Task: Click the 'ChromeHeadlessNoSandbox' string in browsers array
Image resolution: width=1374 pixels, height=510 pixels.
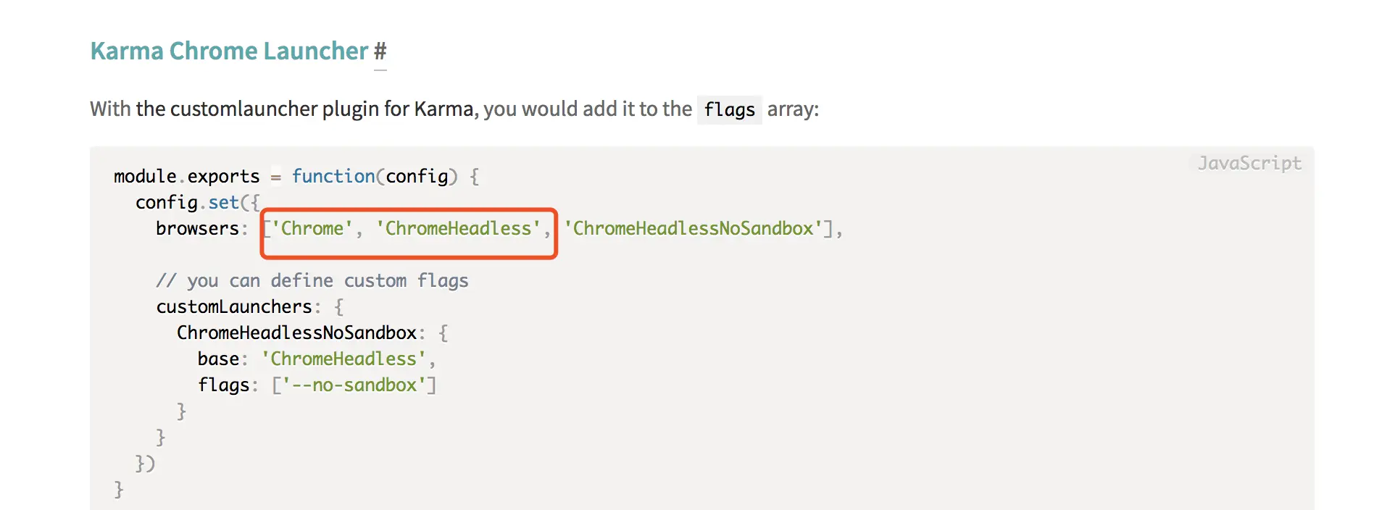Action: coord(693,229)
